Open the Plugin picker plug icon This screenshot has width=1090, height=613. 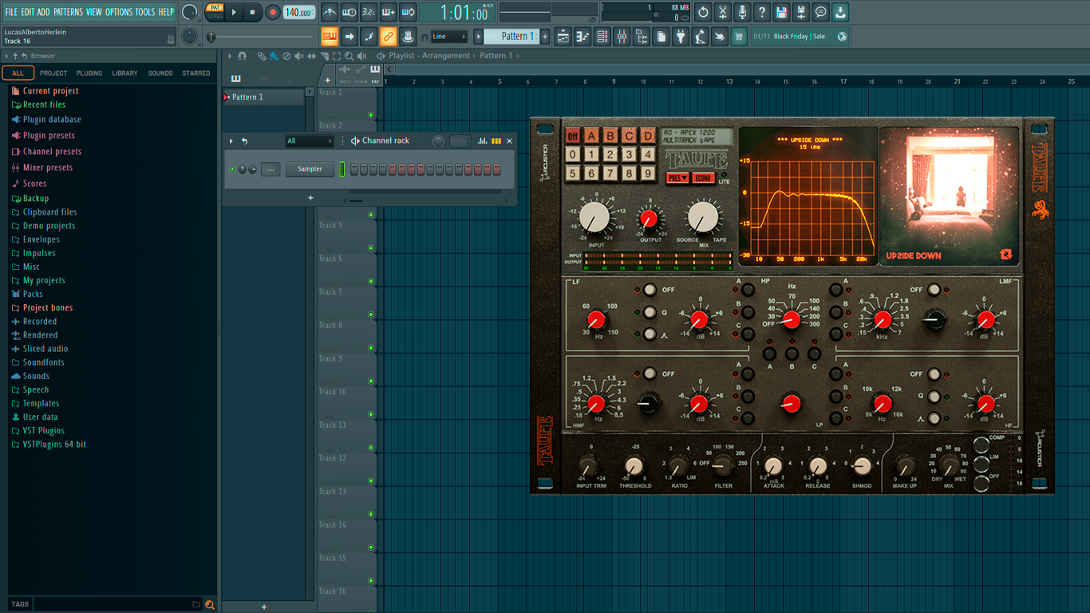[x=681, y=36]
